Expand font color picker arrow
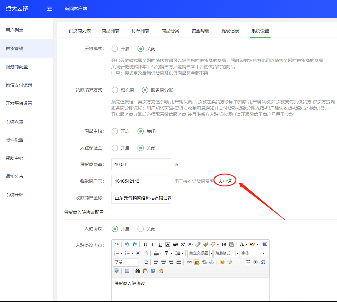The height and width of the screenshot is (302, 337). pos(247,244)
